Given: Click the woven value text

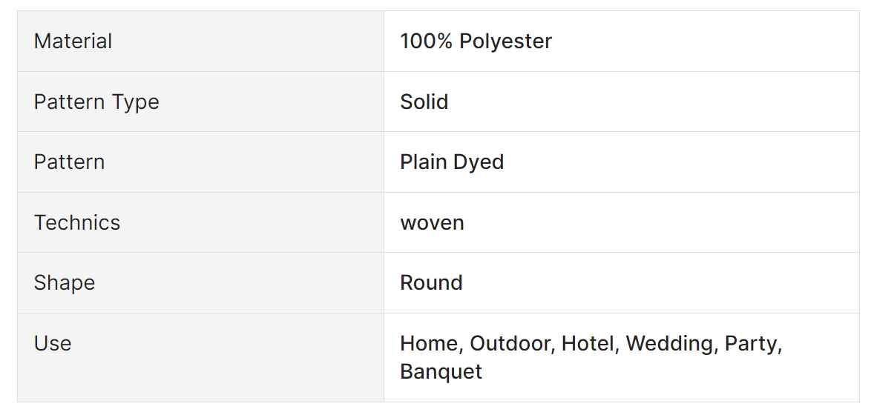Looking at the screenshot, I should point(432,222).
